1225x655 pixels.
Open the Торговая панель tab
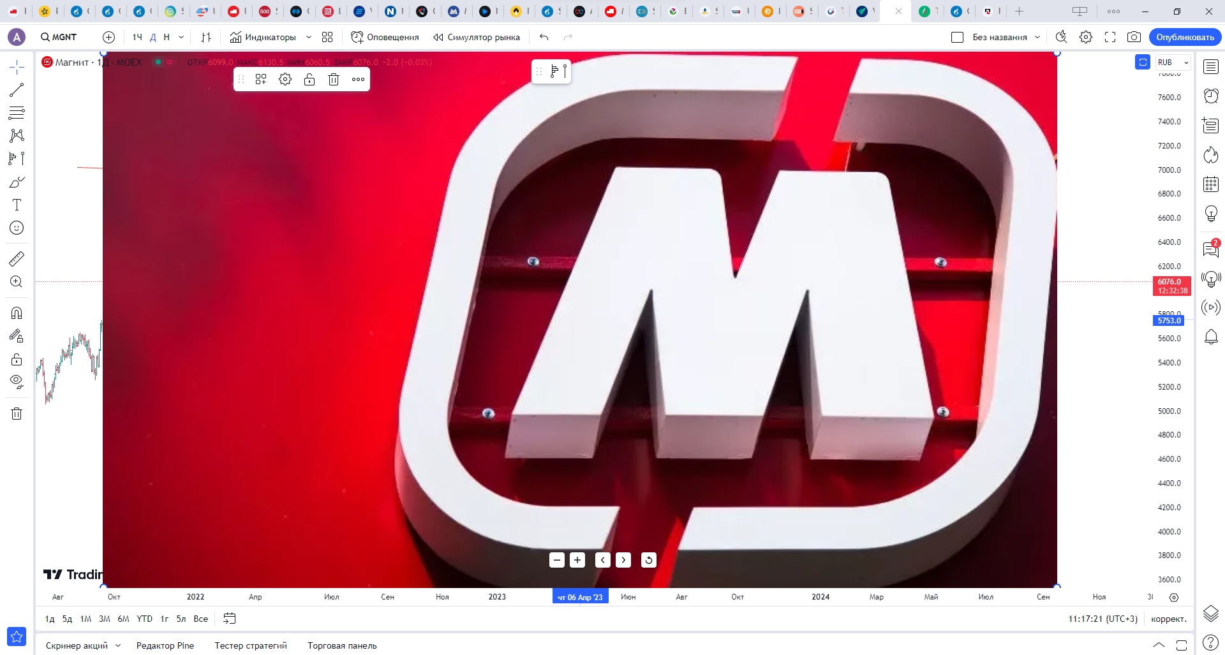coord(342,645)
